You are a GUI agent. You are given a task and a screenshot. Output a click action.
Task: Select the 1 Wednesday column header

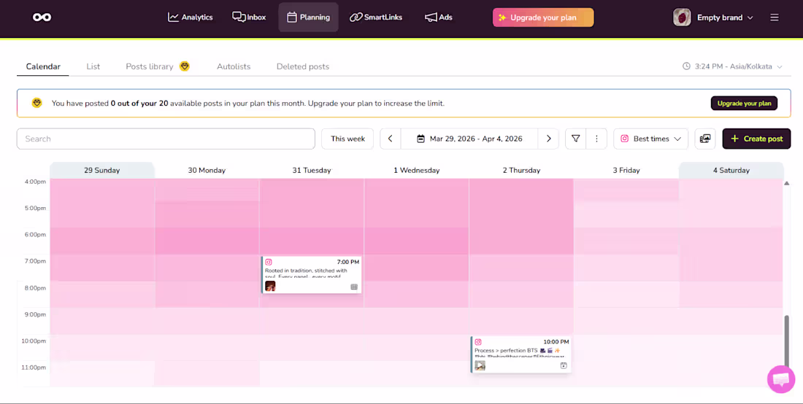pyautogui.click(x=416, y=171)
